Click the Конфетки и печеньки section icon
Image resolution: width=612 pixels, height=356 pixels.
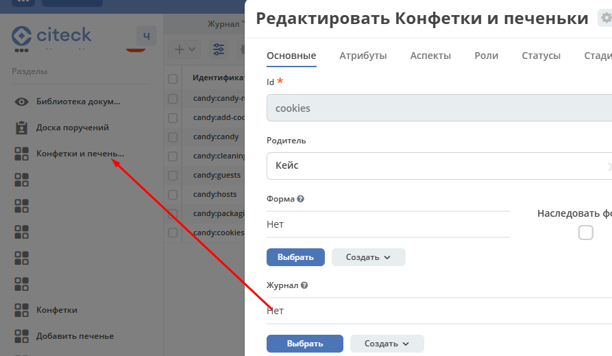point(21,154)
